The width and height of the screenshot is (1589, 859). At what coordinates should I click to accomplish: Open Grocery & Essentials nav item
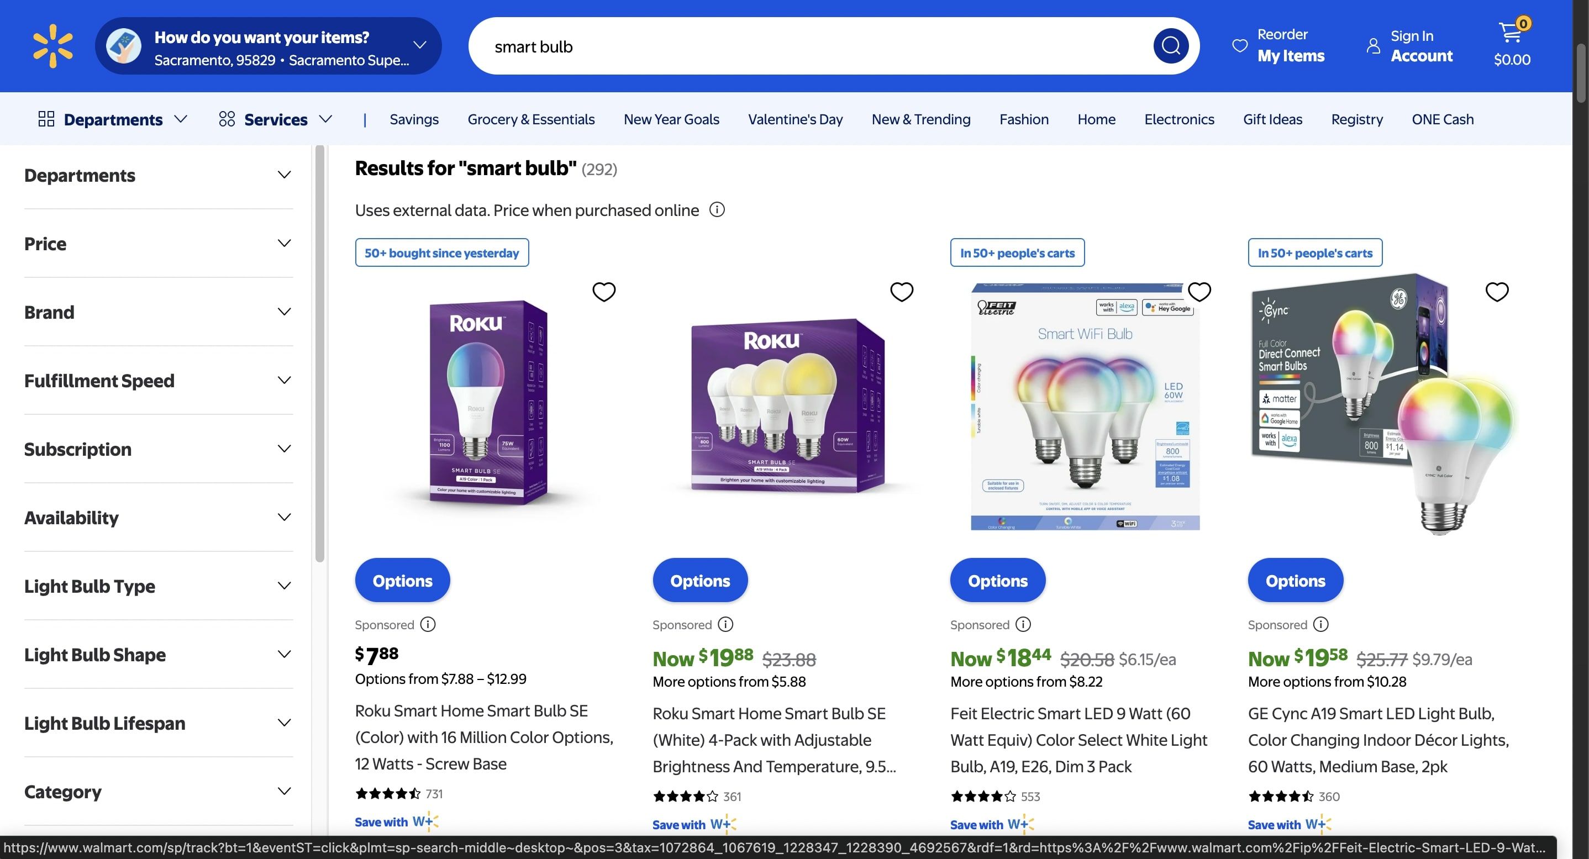tap(531, 119)
